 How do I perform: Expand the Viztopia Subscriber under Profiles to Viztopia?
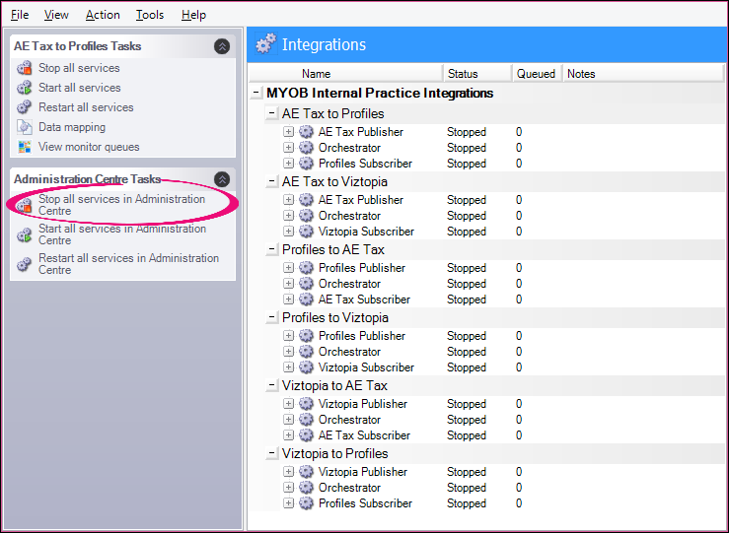coord(289,367)
